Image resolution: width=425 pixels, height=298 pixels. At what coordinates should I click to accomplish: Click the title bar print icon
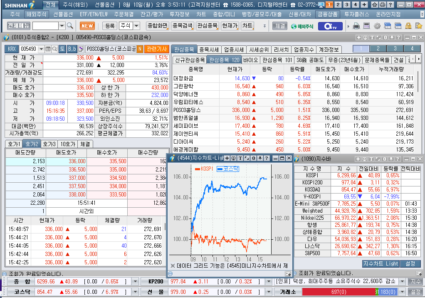point(382,5)
